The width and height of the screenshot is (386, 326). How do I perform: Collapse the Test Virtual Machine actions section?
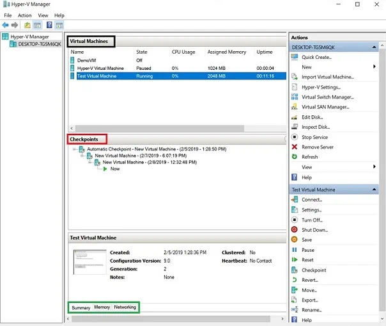(x=374, y=190)
